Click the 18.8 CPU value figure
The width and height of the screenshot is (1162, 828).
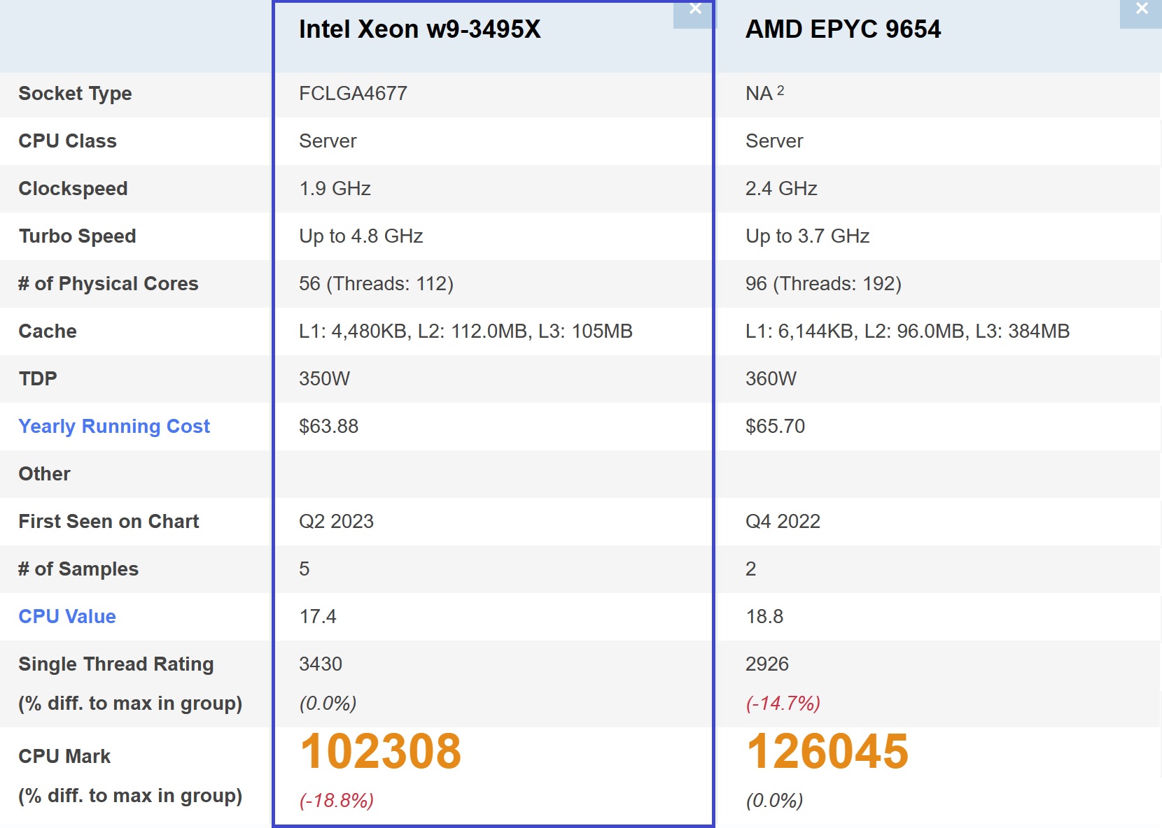coord(764,616)
